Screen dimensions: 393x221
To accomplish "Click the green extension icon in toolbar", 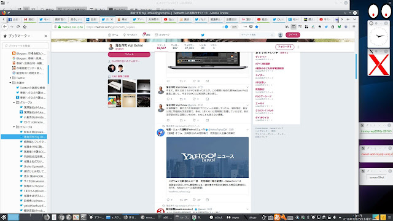I will [339, 27].
